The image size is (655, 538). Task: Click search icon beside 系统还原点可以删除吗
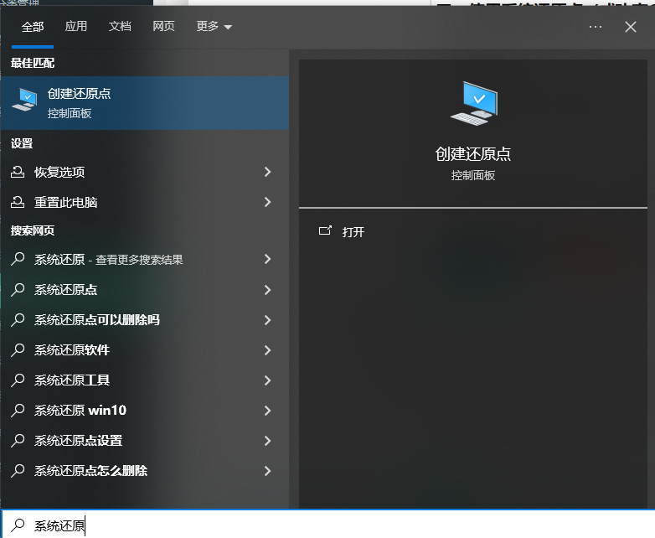coord(18,320)
